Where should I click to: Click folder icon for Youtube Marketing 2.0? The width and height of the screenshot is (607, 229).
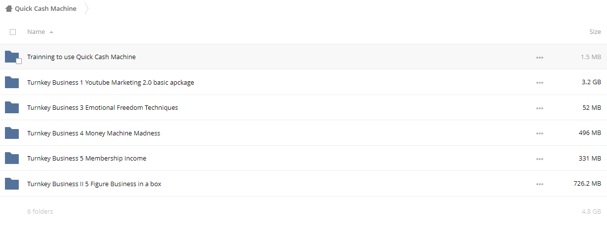(12, 82)
